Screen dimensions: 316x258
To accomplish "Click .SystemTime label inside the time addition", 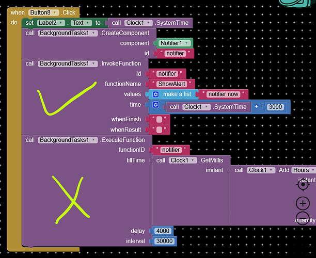I will (230, 107).
